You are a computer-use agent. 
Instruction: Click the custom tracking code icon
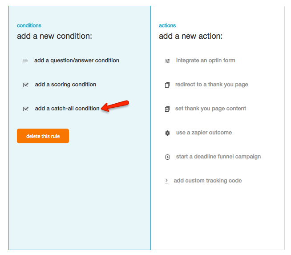pyautogui.click(x=166, y=181)
